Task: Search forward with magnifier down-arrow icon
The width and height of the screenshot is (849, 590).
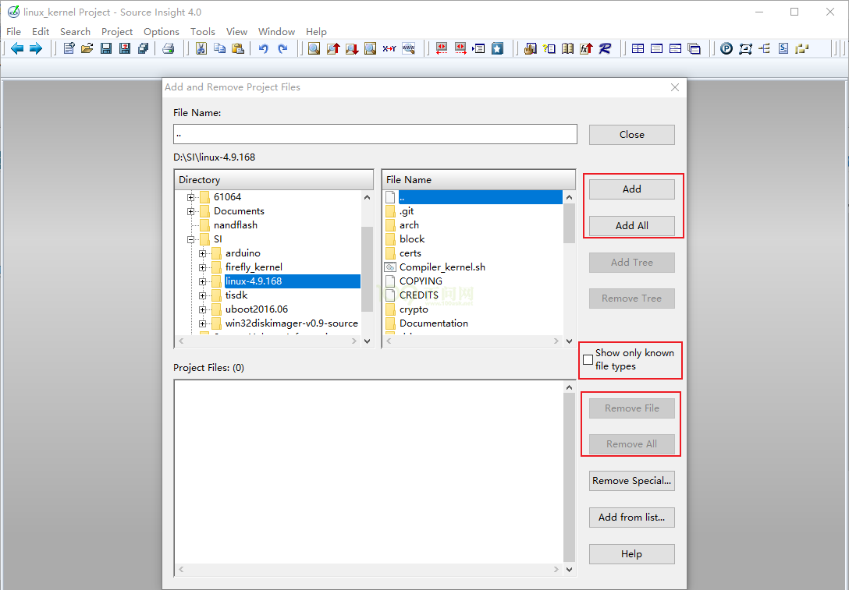Action: (x=352, y=48)
